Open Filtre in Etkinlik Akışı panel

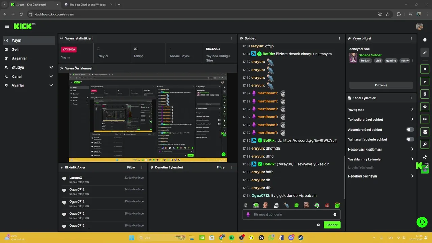click(x=131, y=167)
